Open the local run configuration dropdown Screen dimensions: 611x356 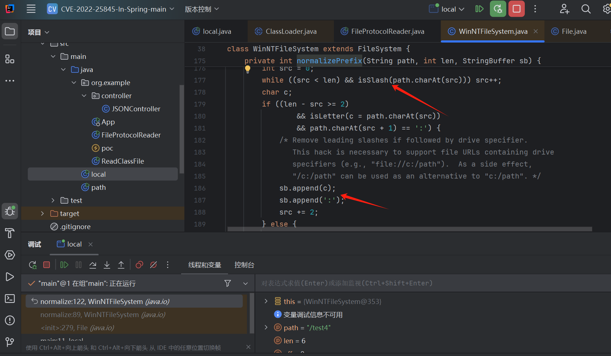pyautogui.click(x=447, y=9)
